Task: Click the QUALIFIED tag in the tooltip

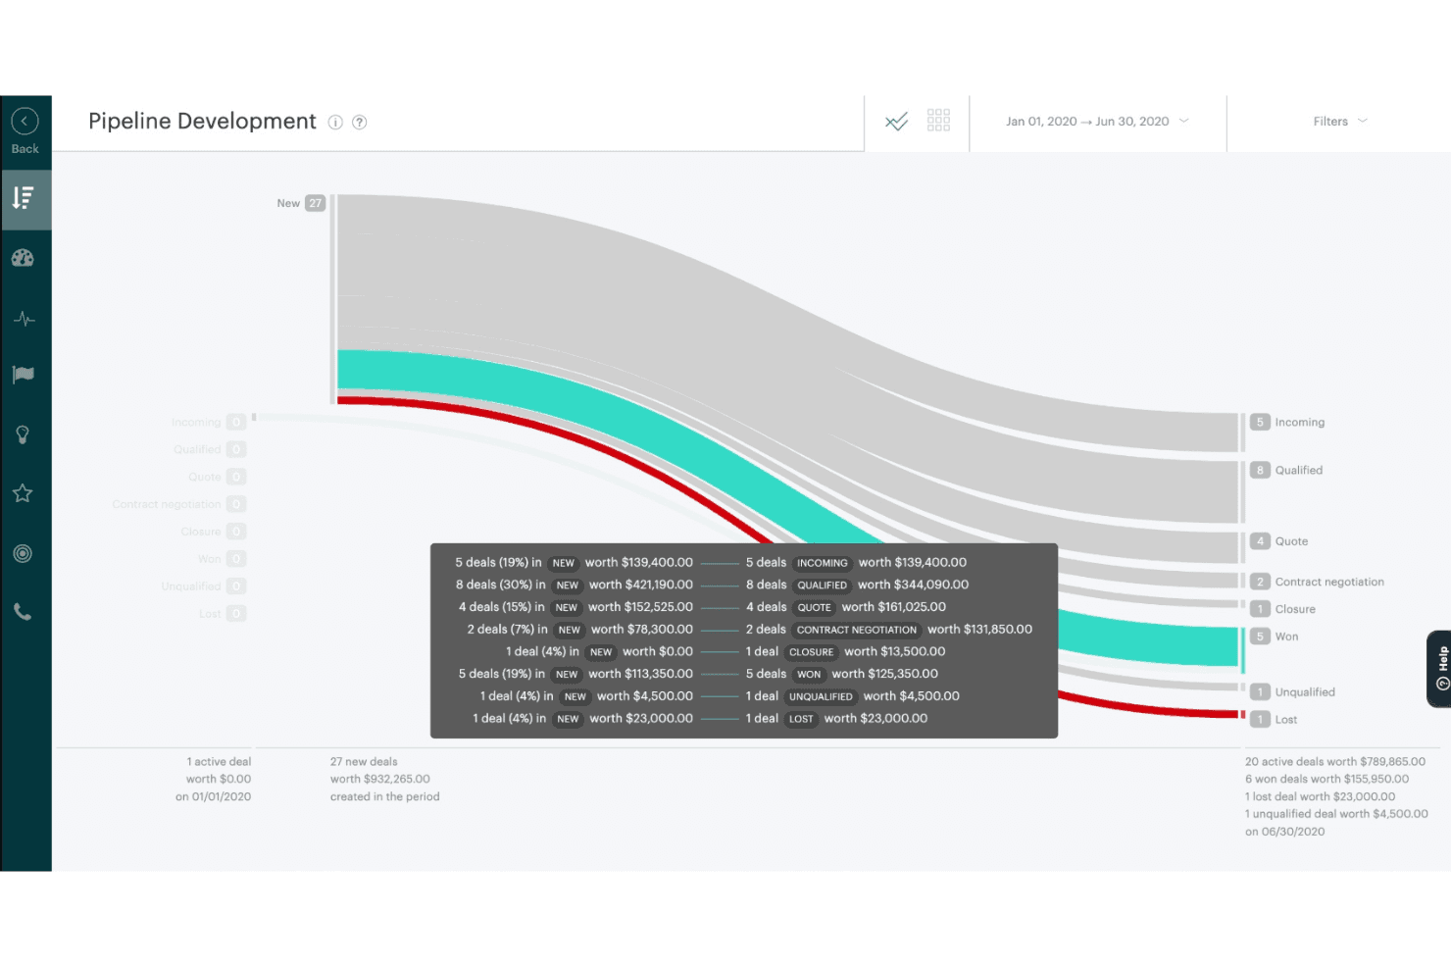Action: click(x=822, y=586)
